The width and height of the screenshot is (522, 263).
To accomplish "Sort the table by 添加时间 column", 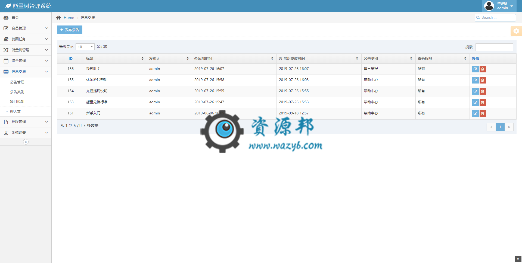I will [x=234, y=59].
